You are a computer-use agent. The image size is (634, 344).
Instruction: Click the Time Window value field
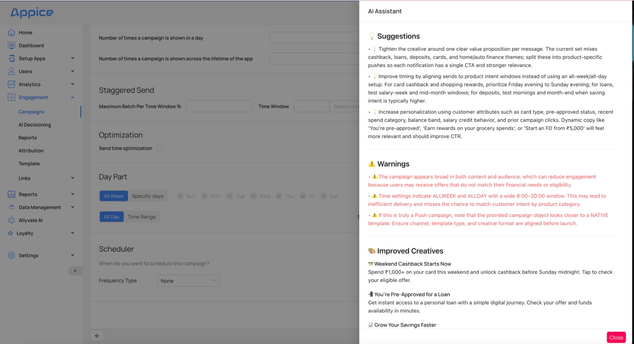pos(311,106)
